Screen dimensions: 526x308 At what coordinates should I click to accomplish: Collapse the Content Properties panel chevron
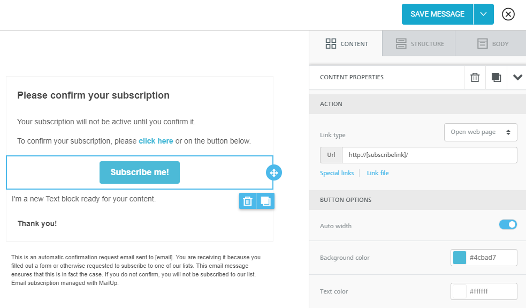coord(517,77)
